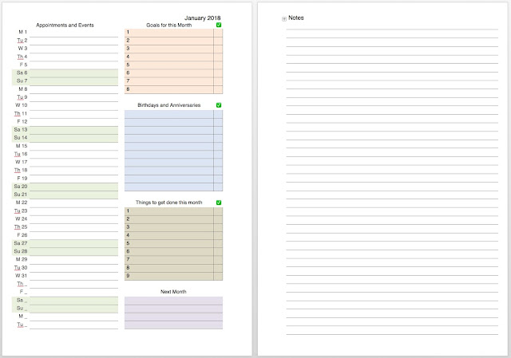The height and width of the screenshot is (358, 511).
Task: Click the first ruled Notes line
Action: 392,30
